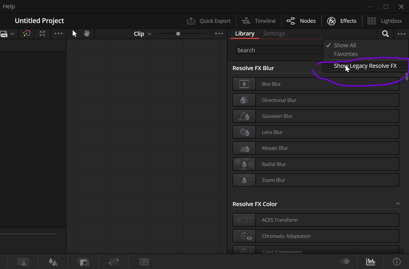
Task: Open the 3D stereoscopic palette icon
Action: tap(144, 262)
